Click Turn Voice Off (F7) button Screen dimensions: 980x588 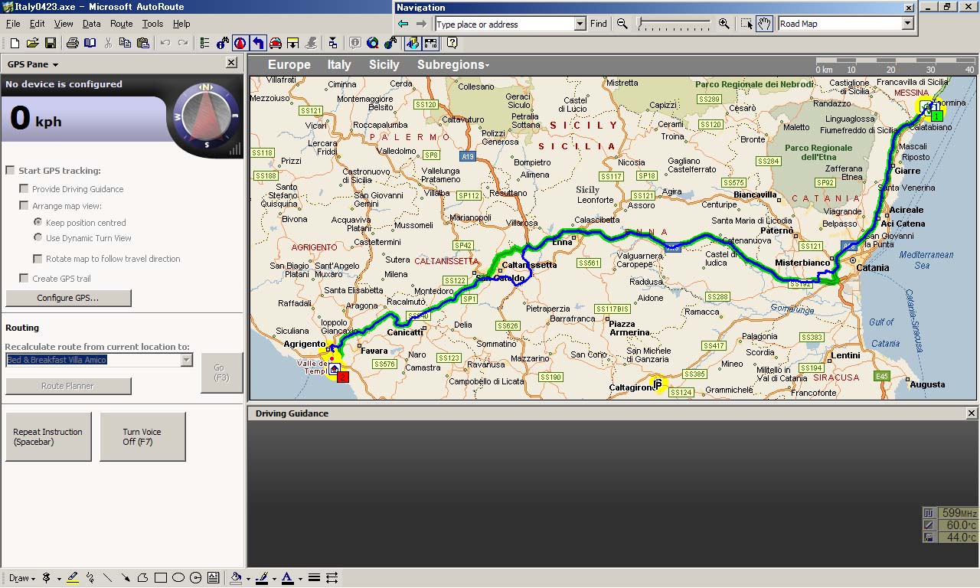pyautogui.click(x=142, y=436)
